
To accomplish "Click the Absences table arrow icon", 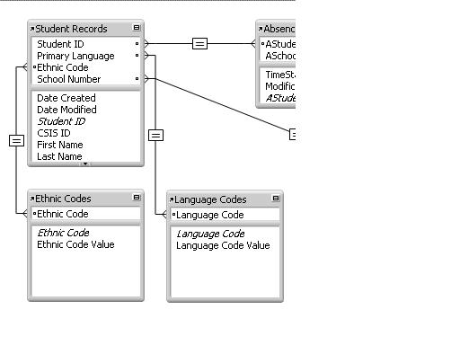I will (x=261, y=29).
